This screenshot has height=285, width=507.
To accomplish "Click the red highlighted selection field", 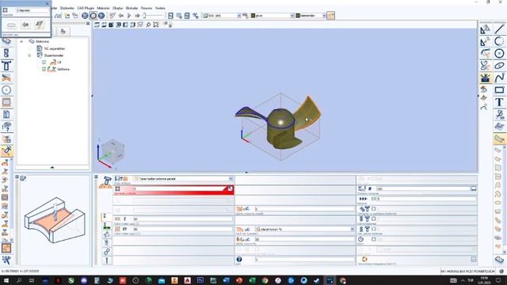I will tap(173, 190).
